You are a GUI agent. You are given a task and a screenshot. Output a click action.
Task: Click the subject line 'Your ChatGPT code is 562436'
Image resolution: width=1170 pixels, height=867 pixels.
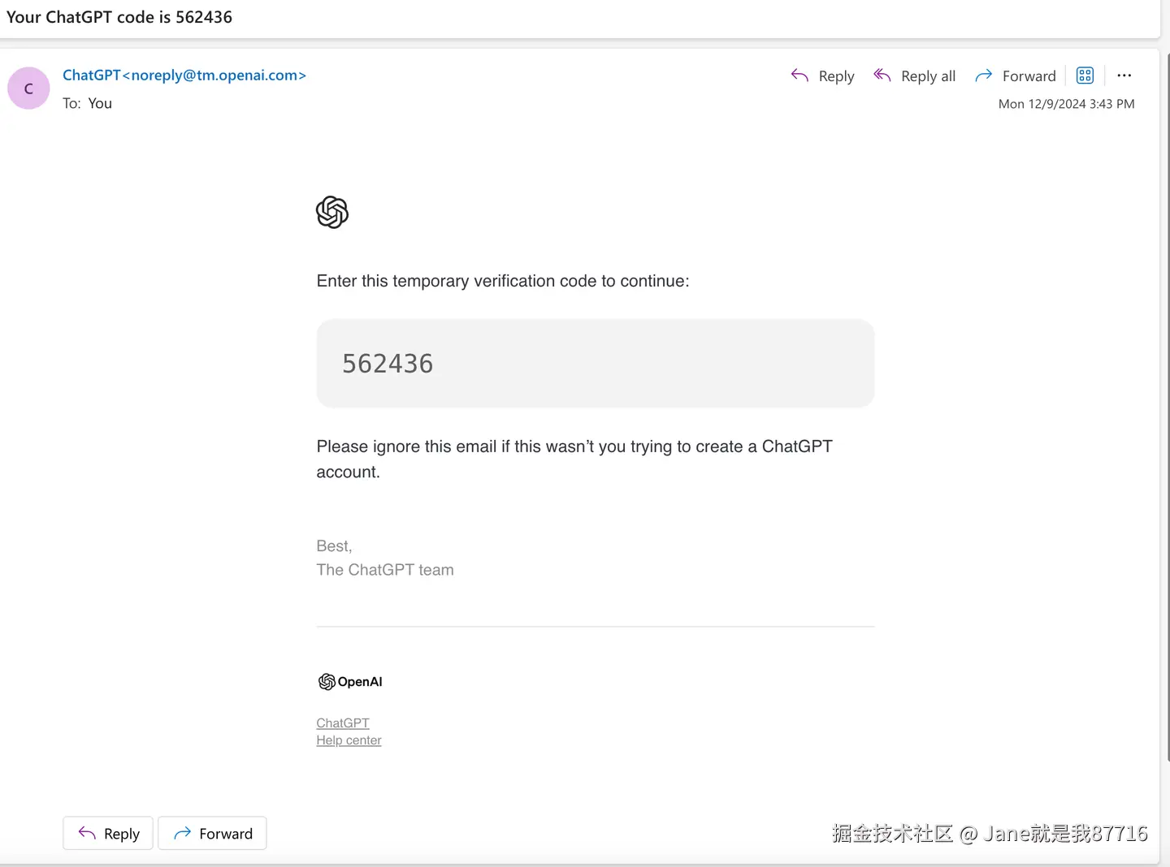(119, 17)
